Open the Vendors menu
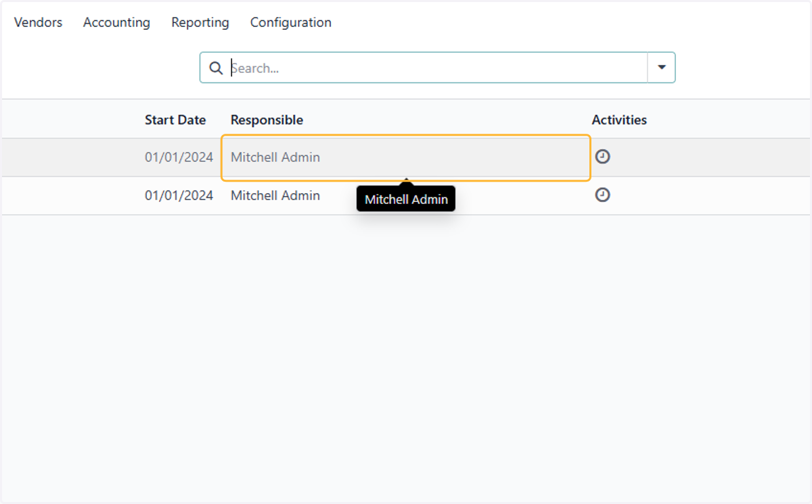This screenshot has height=504, width=812. [x=38, y=22]
